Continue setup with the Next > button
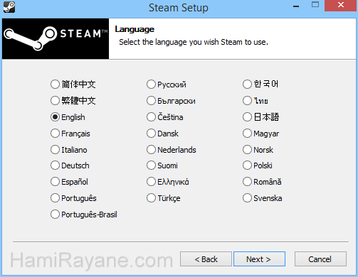 259,259
